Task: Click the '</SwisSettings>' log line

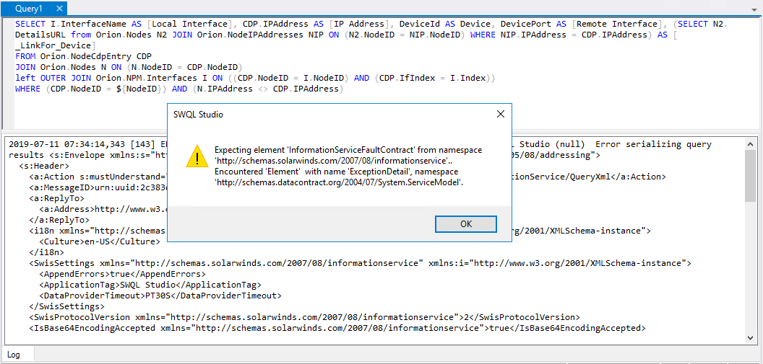Action: click(66, 306)
